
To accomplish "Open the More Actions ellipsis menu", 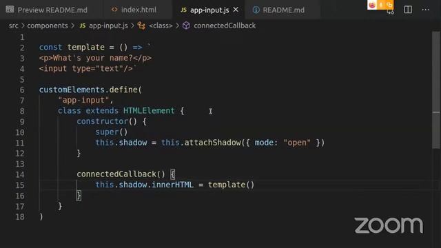I will [x=426, y=10].
